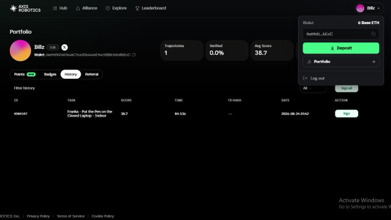This screenshot has height=220, width=391.
Task: Click the Sign all button
Action: coord(346,88)
